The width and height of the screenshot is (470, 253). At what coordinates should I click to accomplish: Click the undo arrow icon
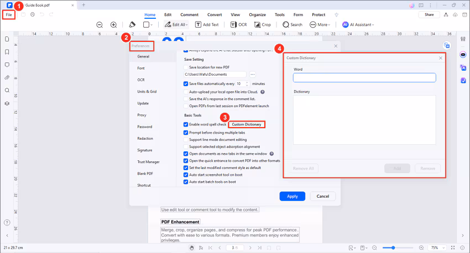coord(41,14)
